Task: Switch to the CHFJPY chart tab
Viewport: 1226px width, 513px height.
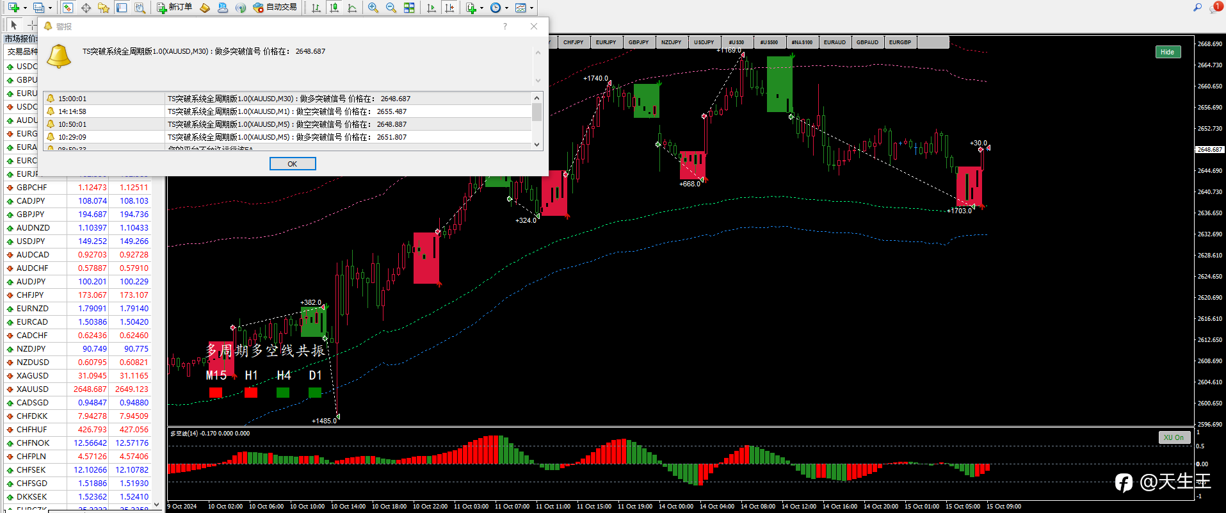Action: coord(573,42)
